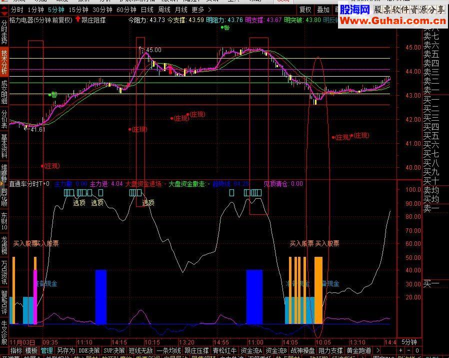The image size is (449, 358).
Task: Click the 明突破 43.80 value text
Action: (302, 20)
